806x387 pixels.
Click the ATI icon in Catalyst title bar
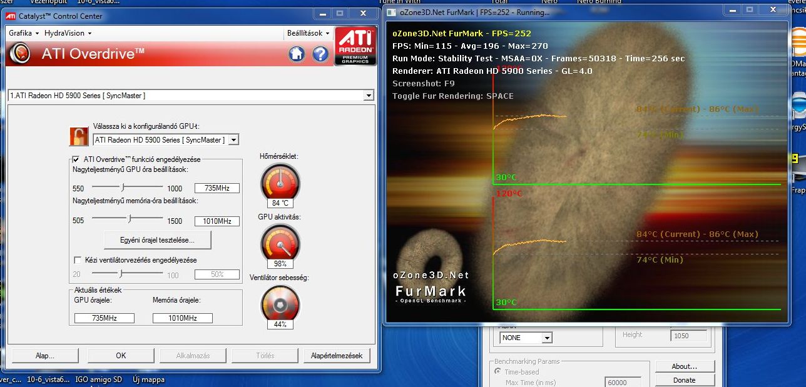pos(12,16)
